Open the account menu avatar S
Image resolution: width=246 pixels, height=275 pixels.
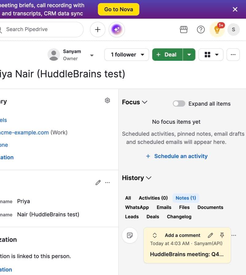tap(233, 29)
